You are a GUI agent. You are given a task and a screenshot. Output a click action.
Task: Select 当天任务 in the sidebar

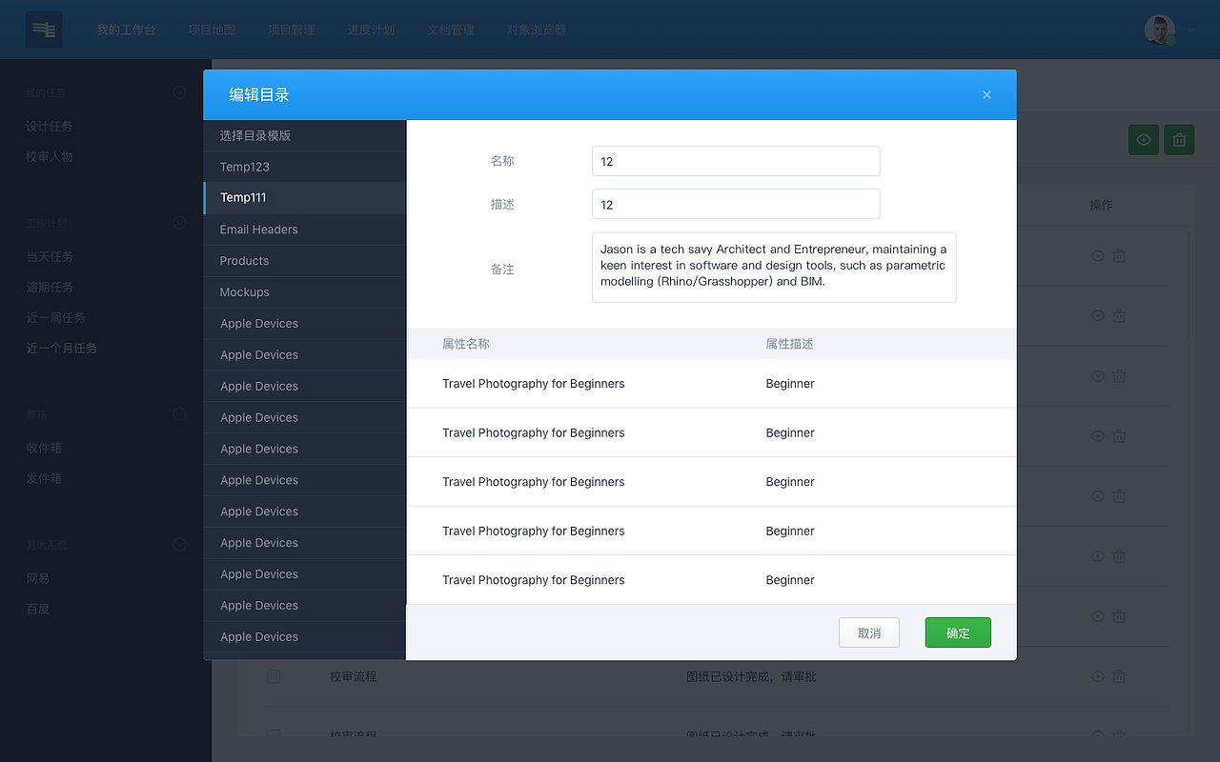point(50,257)
